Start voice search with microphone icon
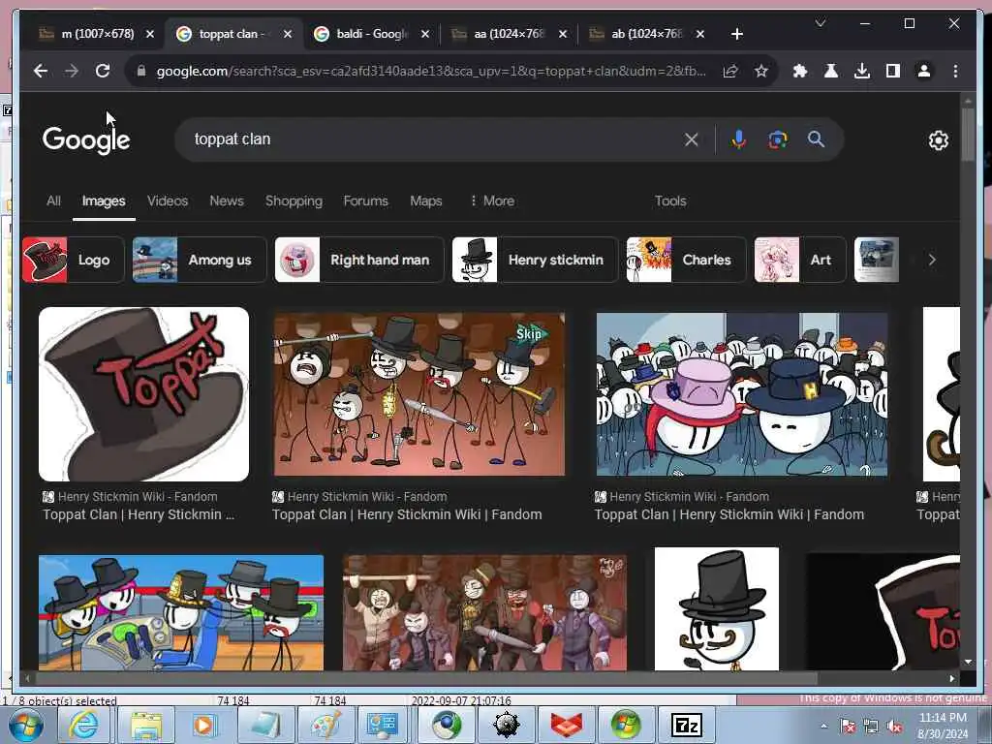Viewport: 992px width, 744px height. (738, 139)
